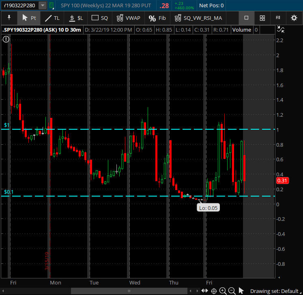Click the symbol entry field
This screenshot has height=295, width=303.
pos(19,6)
